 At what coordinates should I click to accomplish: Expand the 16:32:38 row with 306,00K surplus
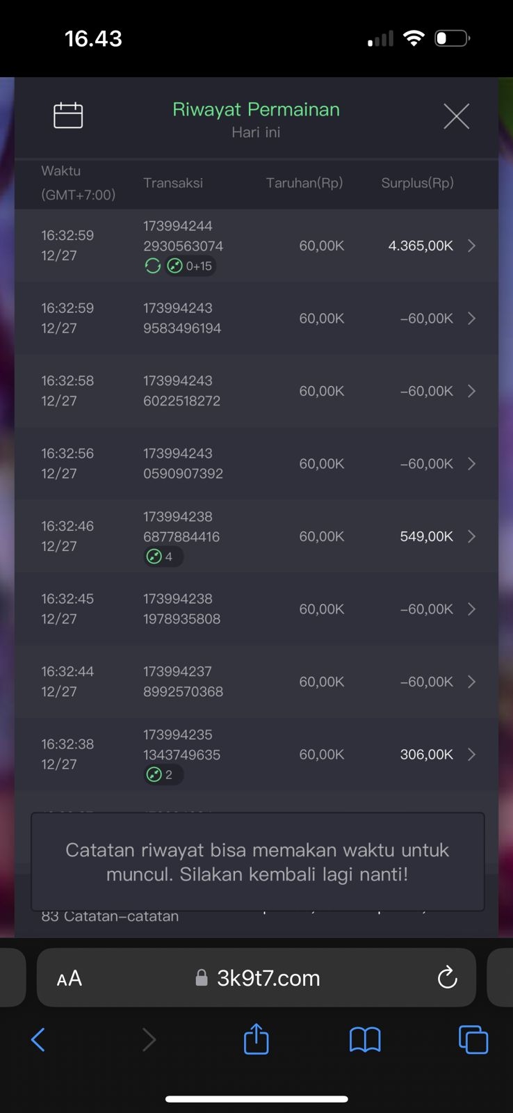(x=471, y=754)
